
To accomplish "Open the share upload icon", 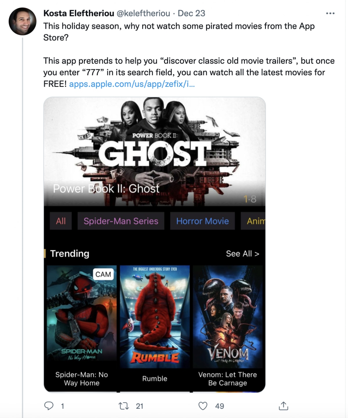I will [x=283, y=406].
